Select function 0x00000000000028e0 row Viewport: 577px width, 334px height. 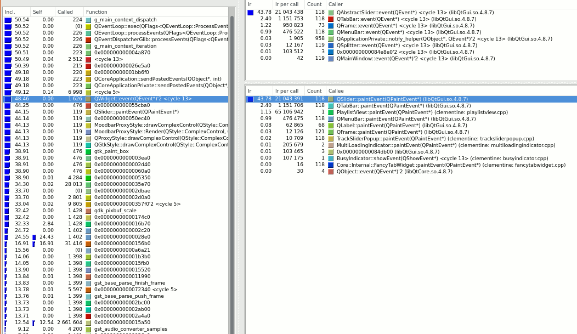tap(116, 237)
